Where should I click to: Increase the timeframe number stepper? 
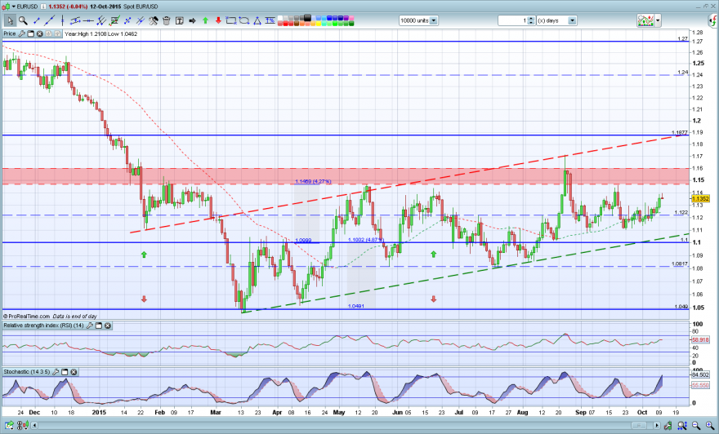[x=531, y=18]
